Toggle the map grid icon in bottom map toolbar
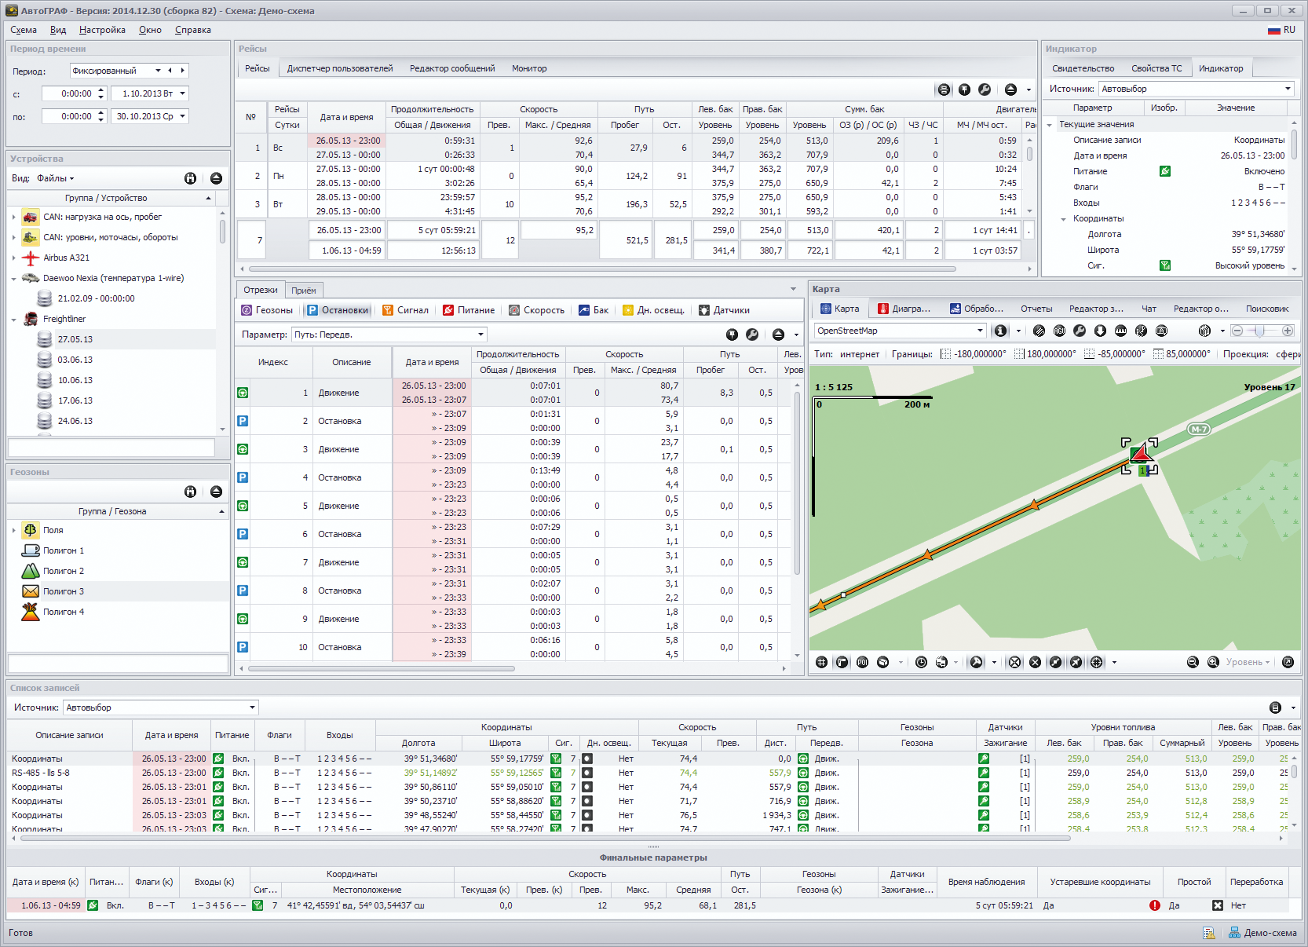 click(x=821, y=662)
